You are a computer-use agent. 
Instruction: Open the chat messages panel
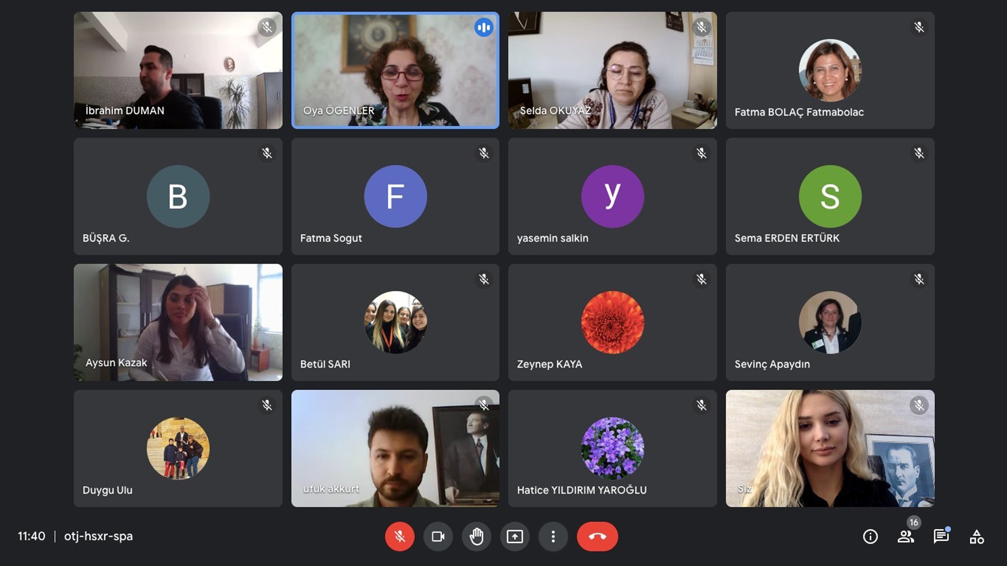[941, 536]
